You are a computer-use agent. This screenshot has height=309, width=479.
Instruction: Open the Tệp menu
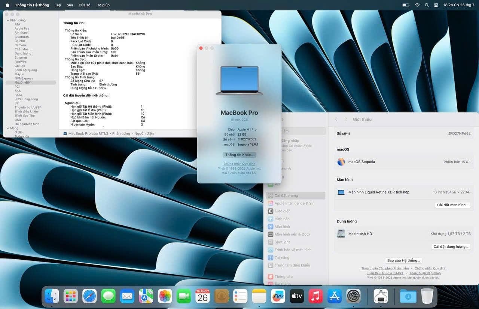pos(58,5)
